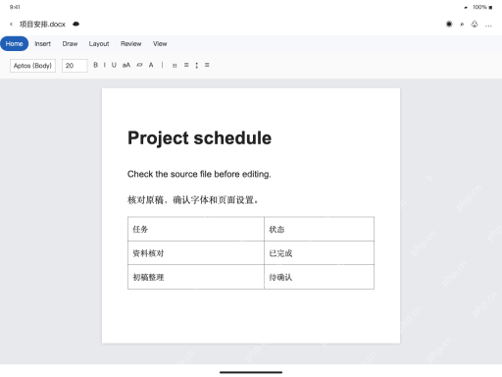Select the table cell 初稿整理
This screenshot has width=502, height=377.
click(196, 277)
